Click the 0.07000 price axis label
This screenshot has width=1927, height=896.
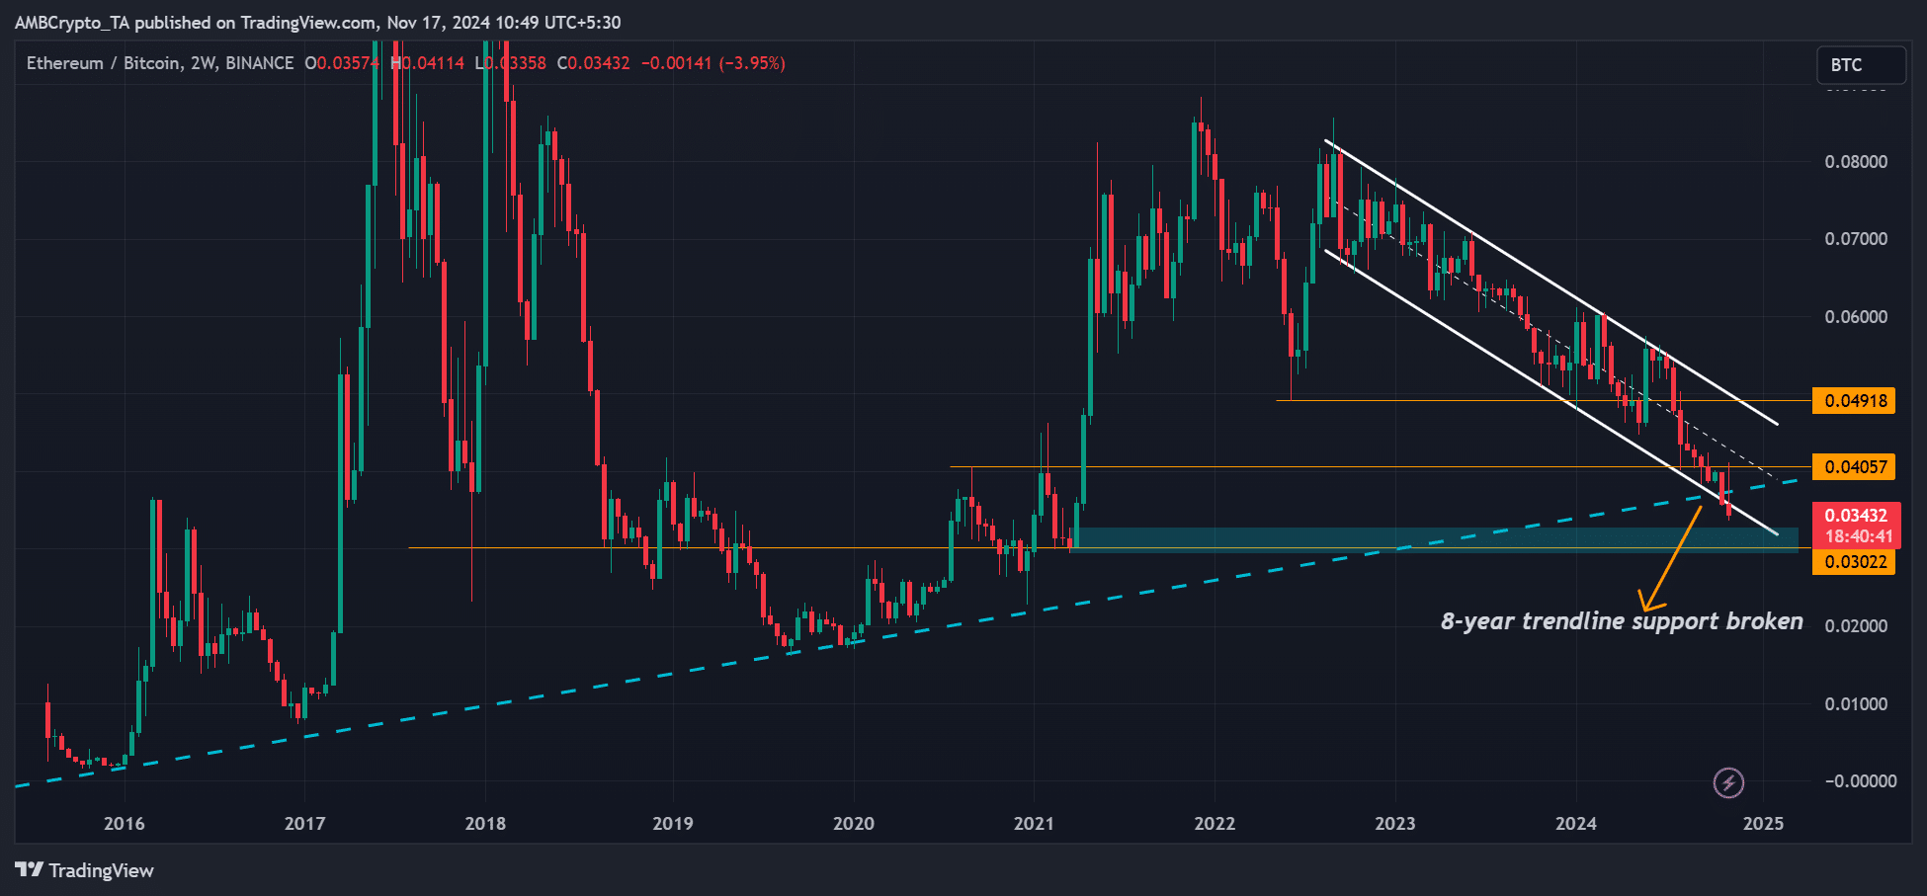tap(1856, 239)
